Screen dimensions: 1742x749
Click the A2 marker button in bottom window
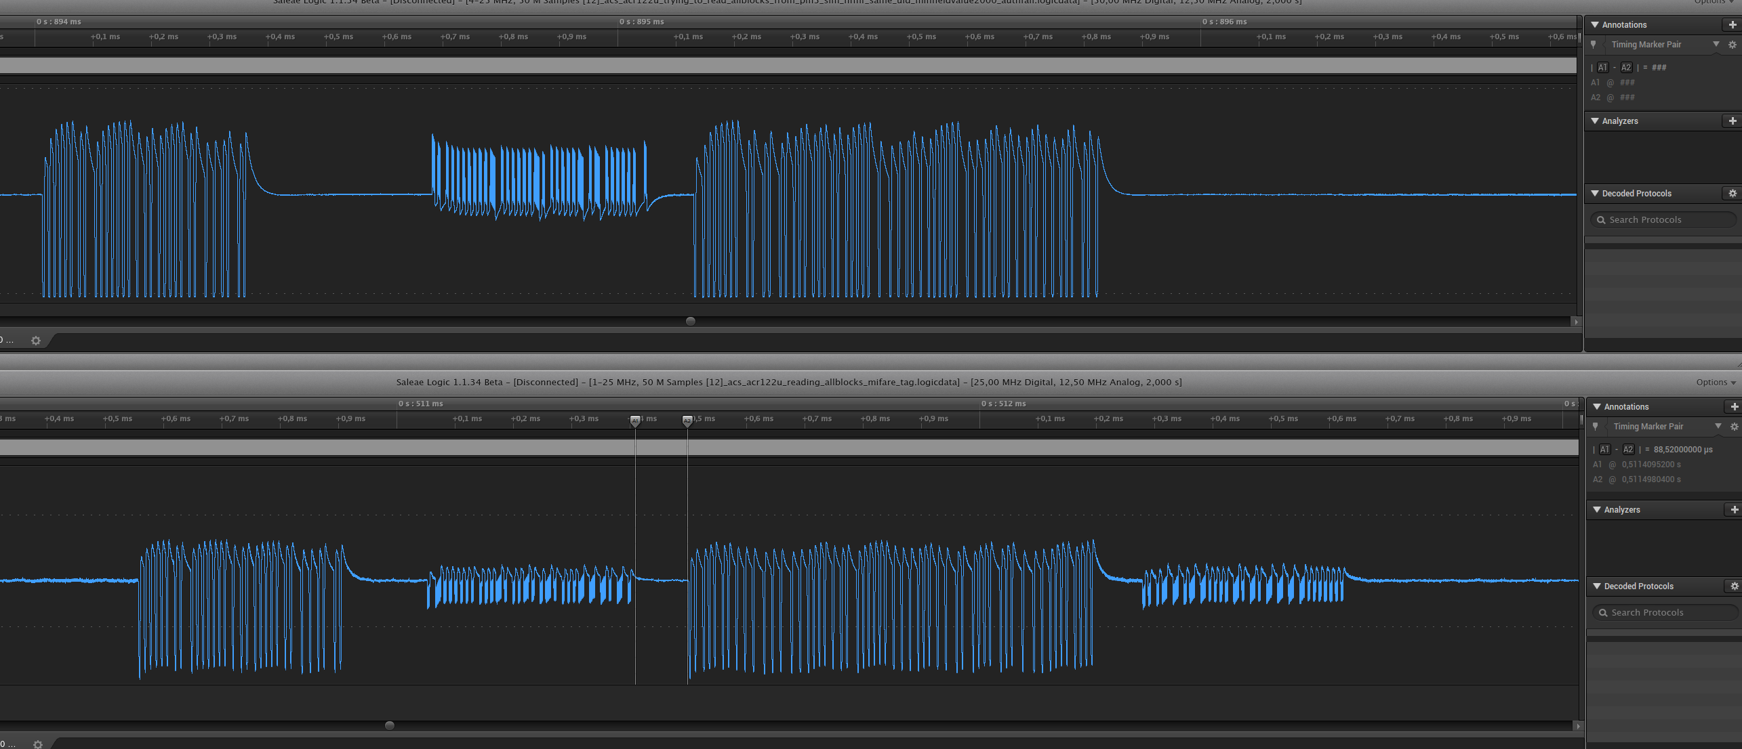pyautogui.click(x=1628, y=450)
